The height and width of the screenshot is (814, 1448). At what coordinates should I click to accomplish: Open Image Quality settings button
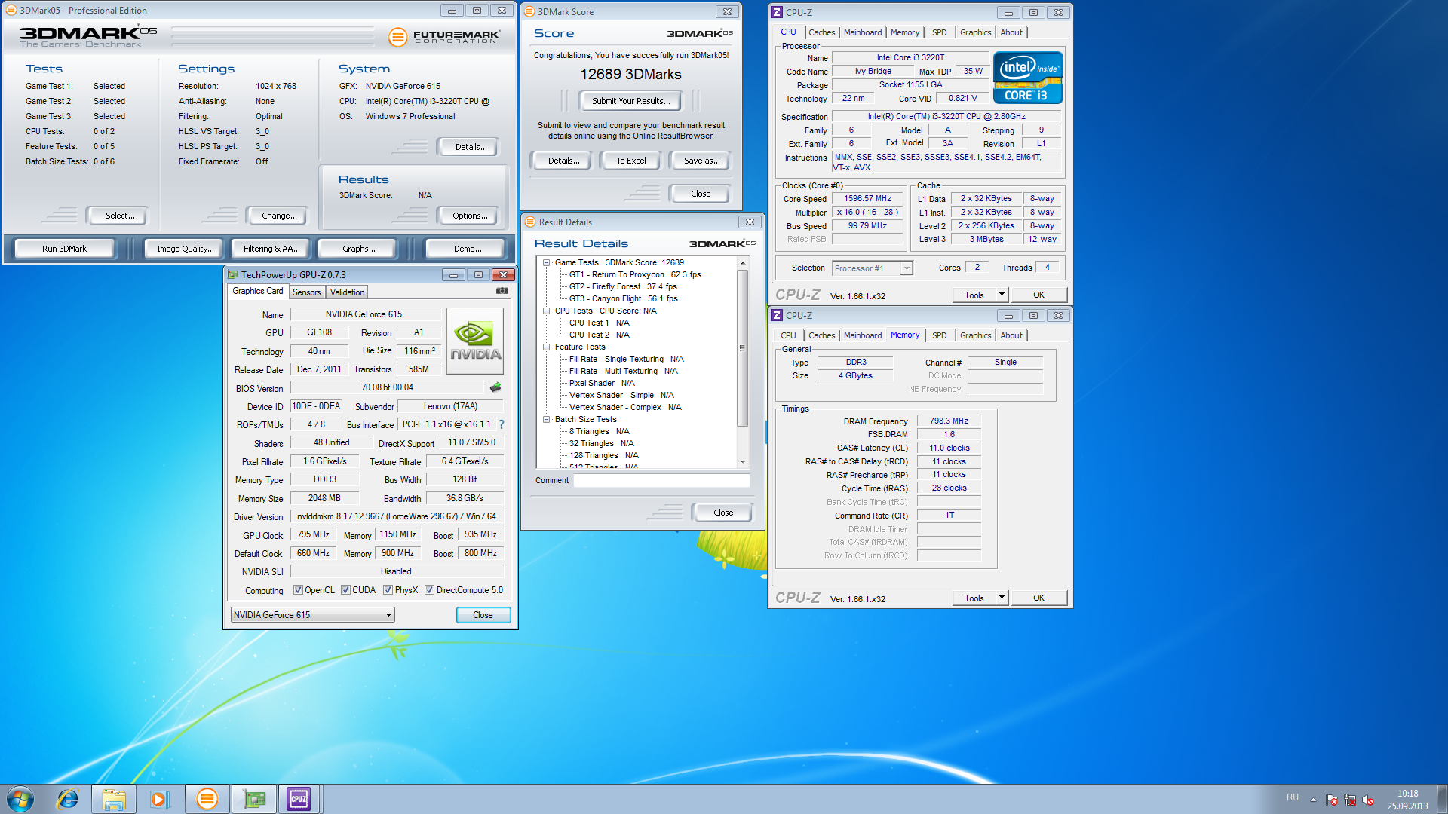point(185,249)
